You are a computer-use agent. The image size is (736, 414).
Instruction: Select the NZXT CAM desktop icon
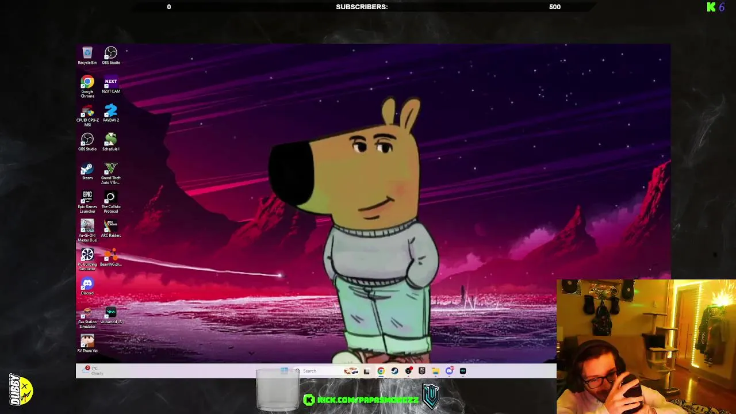[x=111, y=85]
